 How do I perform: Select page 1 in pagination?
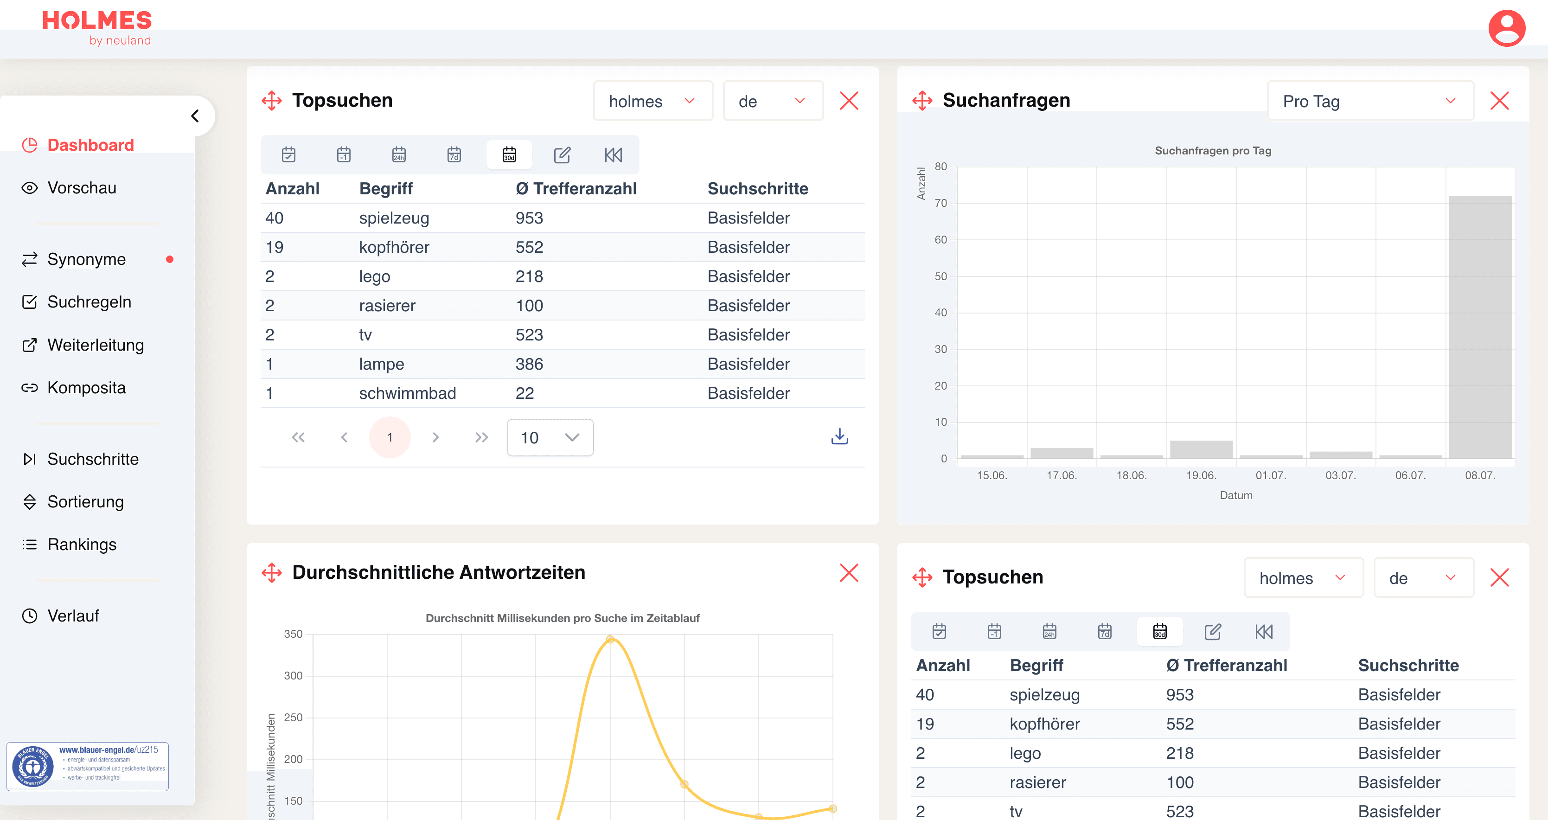390,437
